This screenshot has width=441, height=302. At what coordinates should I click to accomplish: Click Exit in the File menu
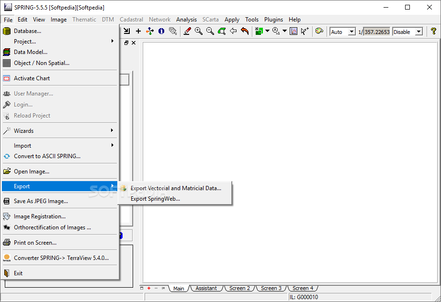[59, 273]
